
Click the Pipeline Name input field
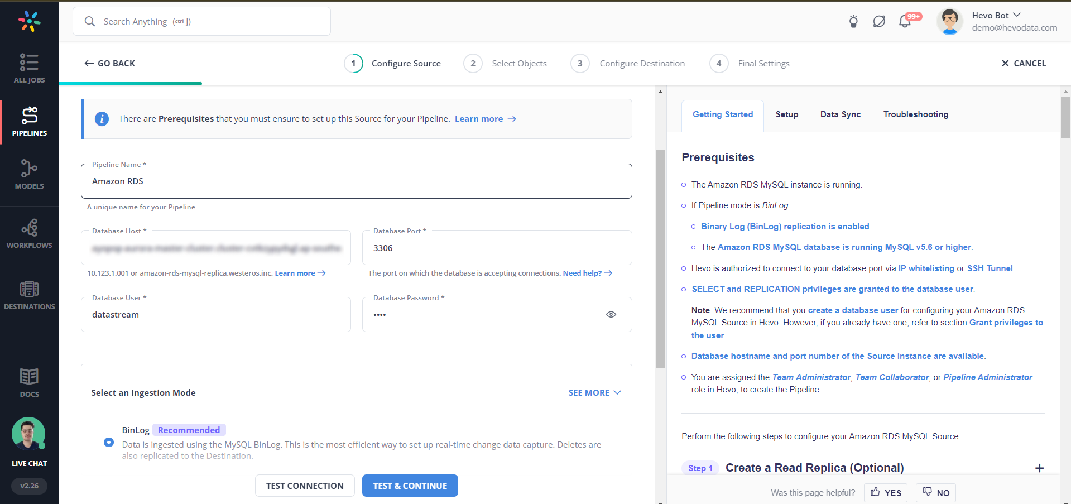tap(356, 181)
